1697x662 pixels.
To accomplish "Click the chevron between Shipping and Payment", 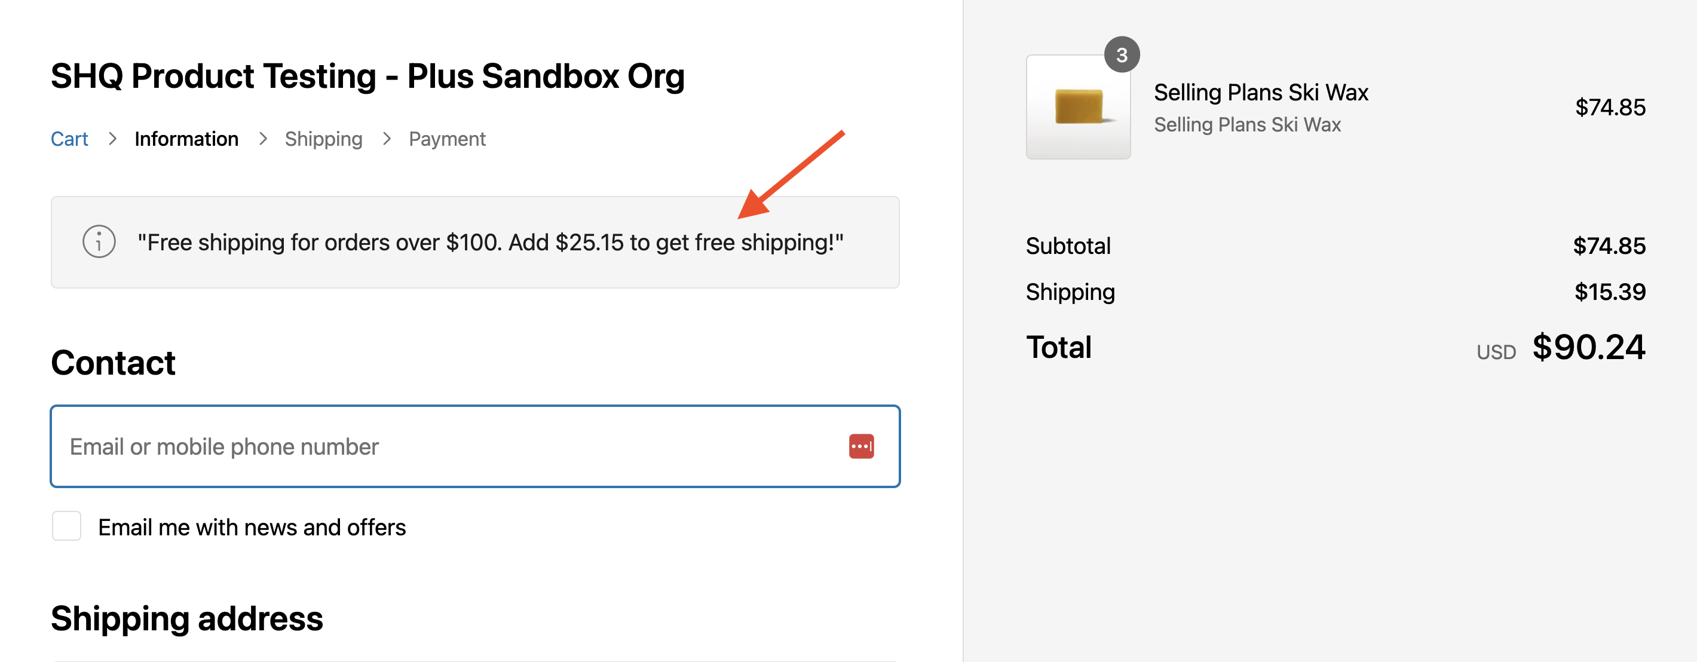I will pos(387,139).
